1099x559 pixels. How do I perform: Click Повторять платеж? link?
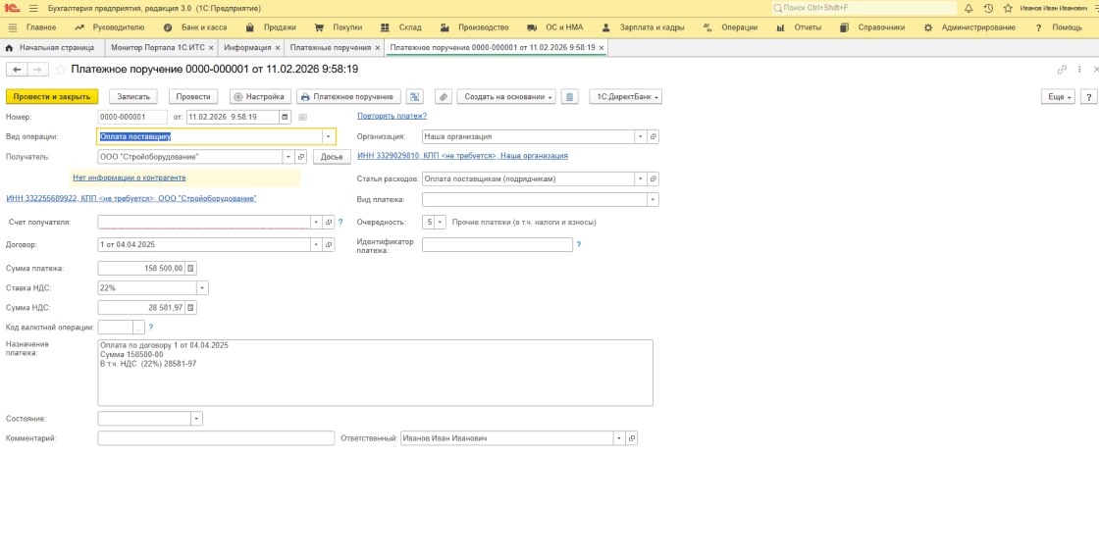392,116
